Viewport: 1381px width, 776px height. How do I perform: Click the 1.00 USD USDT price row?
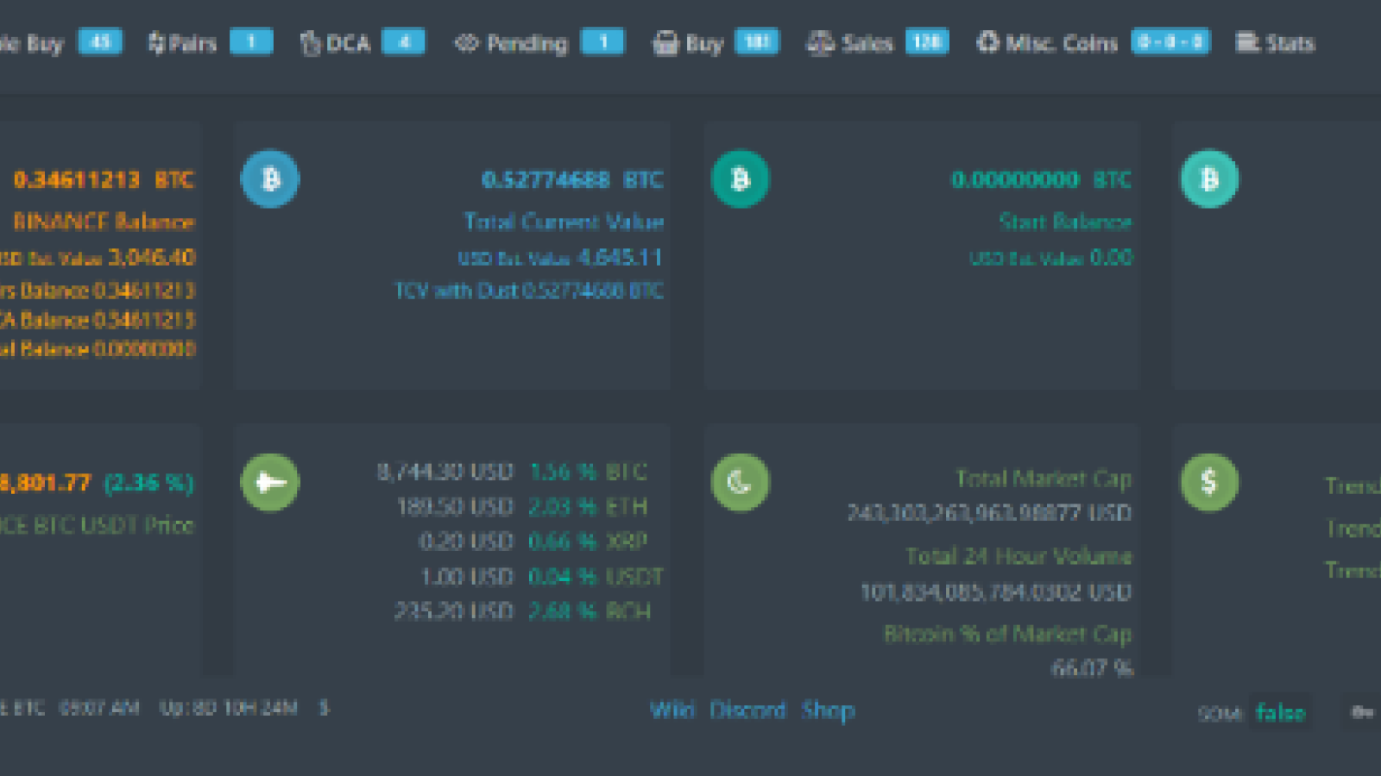542,576
